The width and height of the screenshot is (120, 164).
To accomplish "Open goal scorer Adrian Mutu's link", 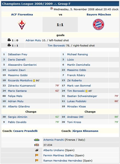I will coord(33,40).
